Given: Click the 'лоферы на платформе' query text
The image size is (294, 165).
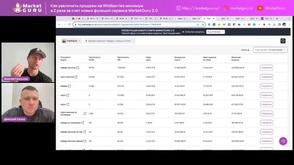Looking at the screenshot, I should coord(70,123).
